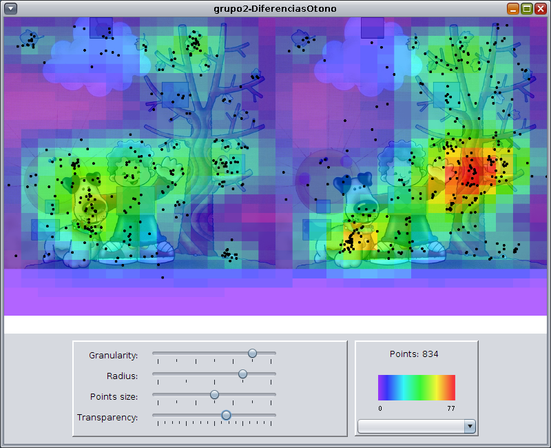
Task: Click the 'Points size:' label
Action: click(x=114, y=397)
